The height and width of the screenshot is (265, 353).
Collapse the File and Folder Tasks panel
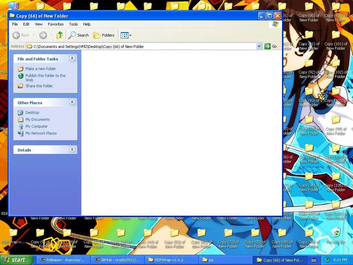pyautogui.click(x=72, y=58)
